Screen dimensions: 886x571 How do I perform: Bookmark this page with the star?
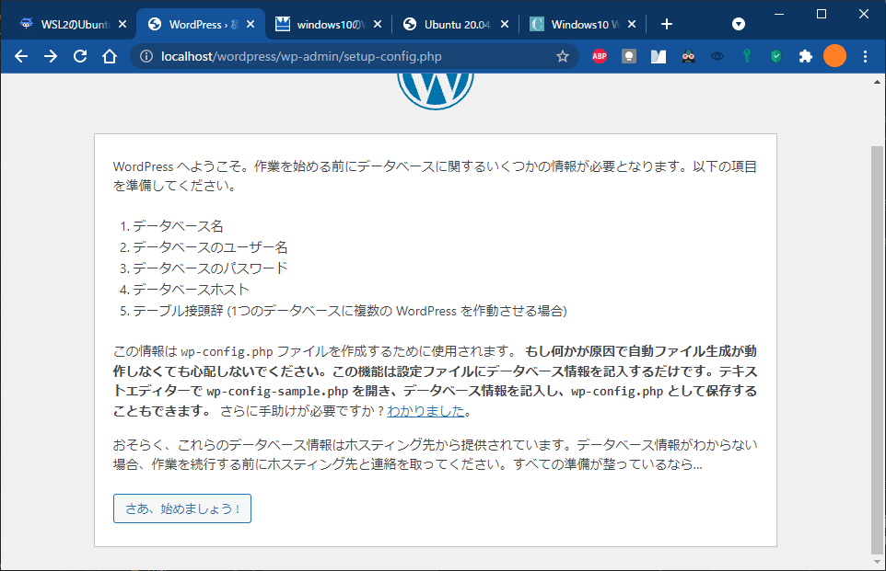coord(562,56)
